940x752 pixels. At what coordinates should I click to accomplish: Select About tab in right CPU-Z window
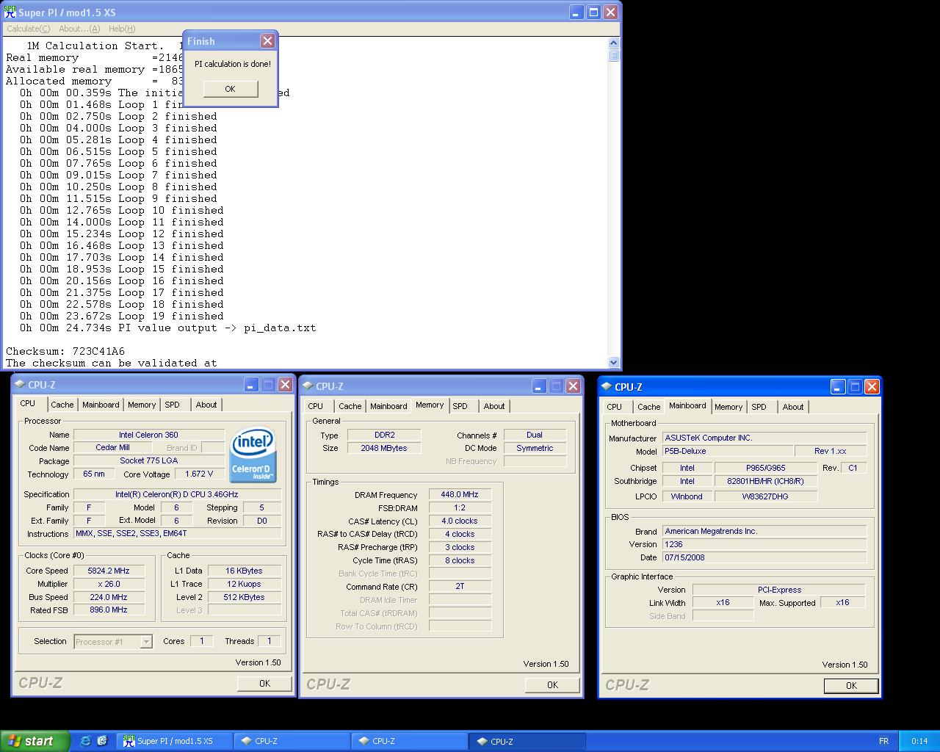(793, 407)
